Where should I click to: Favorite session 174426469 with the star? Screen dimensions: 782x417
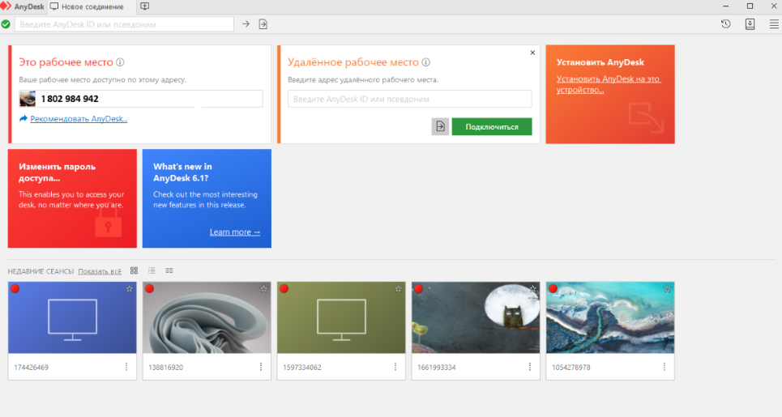point(129,289)
